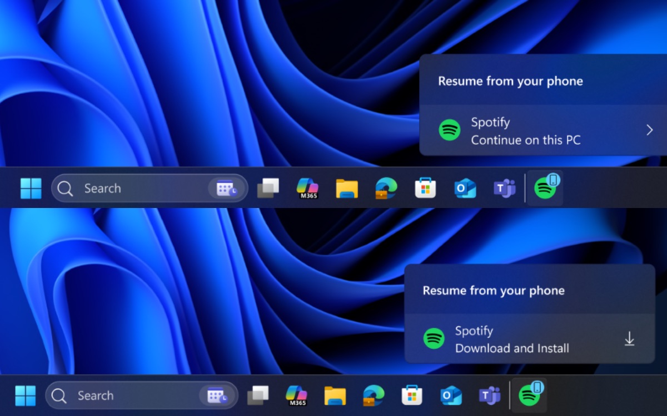Viewport: 667px width, 416px height.
Task: Select the Task View icon
Action: pos(268,188)
